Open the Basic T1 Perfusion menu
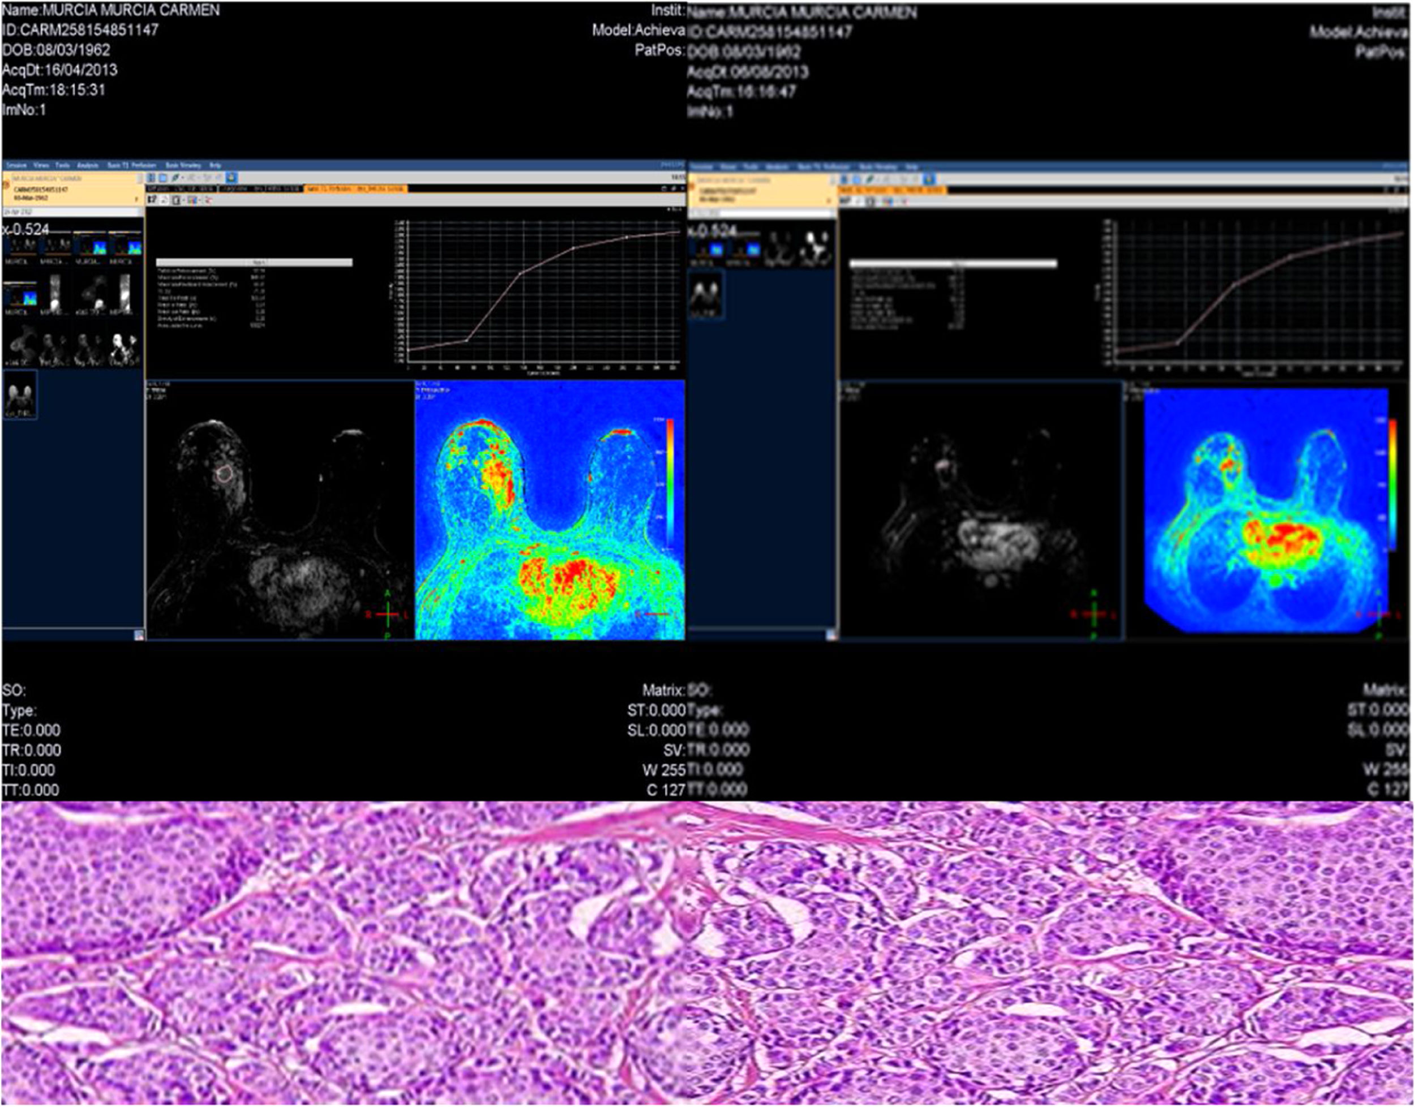The image size is (1415, 1107). click(x=131, y=166)
